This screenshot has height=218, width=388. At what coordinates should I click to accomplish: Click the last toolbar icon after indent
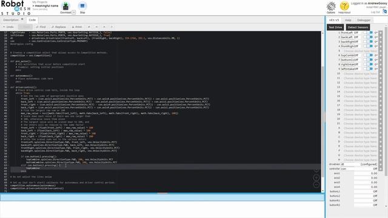(112, 27)
